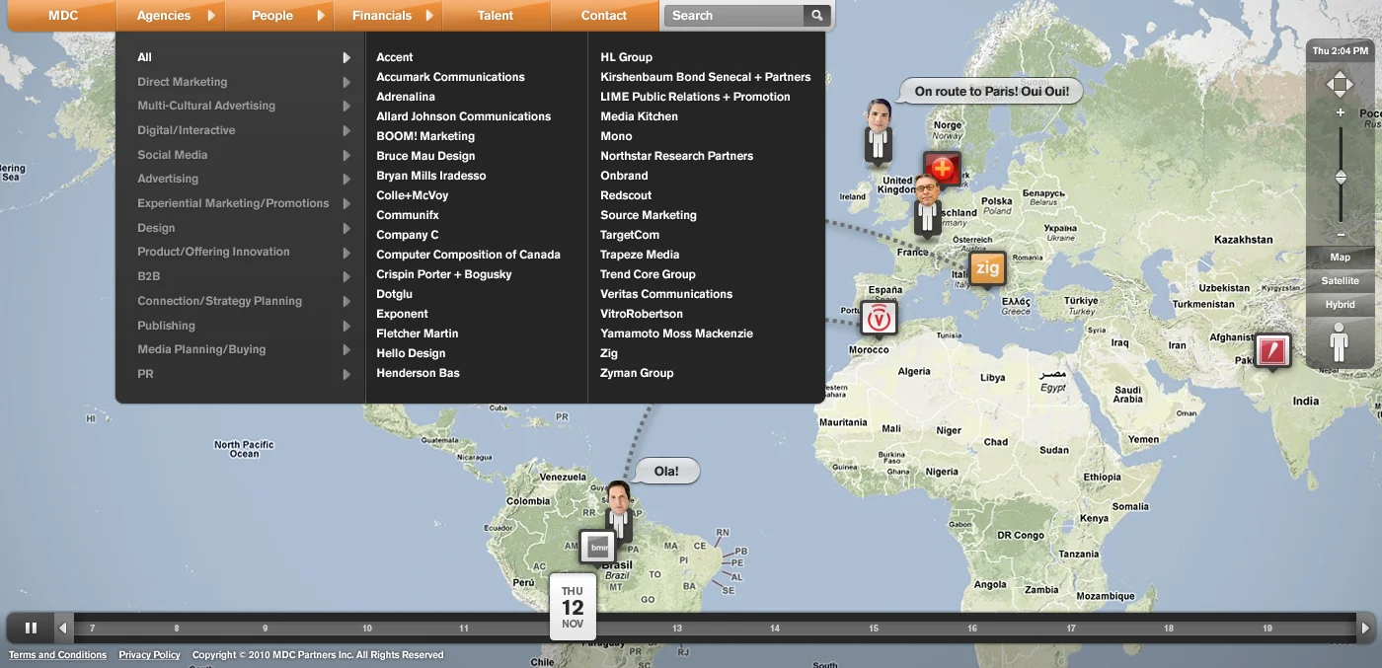Open the red pen marker near India
1382x668 pixels.
1273,351
